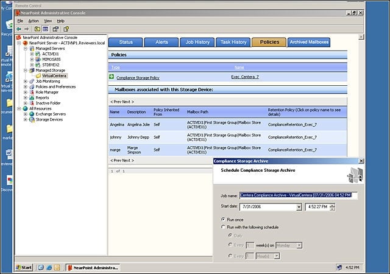Click the VirtualCentera folder icon
The image size is (390, 274).
pyautogui.click(x=38, y=76)
